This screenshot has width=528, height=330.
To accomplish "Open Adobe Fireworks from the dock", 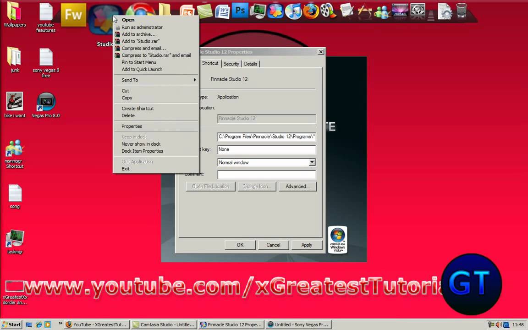I will pos(73,15).
